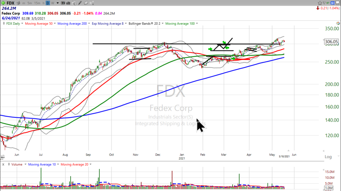
Task: Click the notes tag icon
Action: click(86, 3)
